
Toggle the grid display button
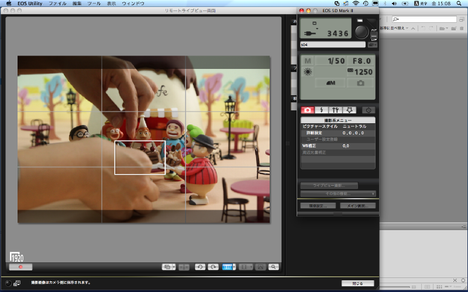[229, 267]
